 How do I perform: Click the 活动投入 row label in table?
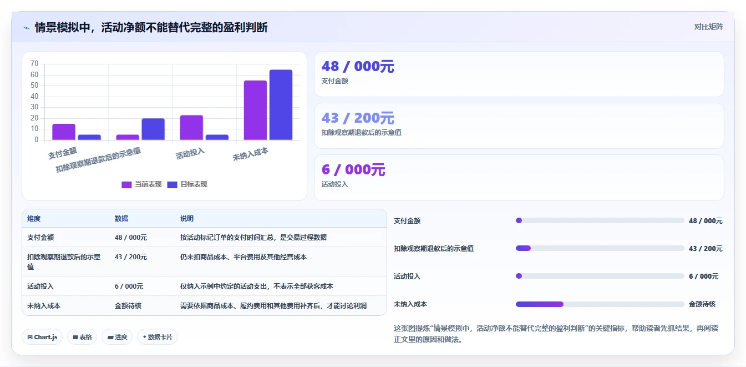click(x=40, y=286)
